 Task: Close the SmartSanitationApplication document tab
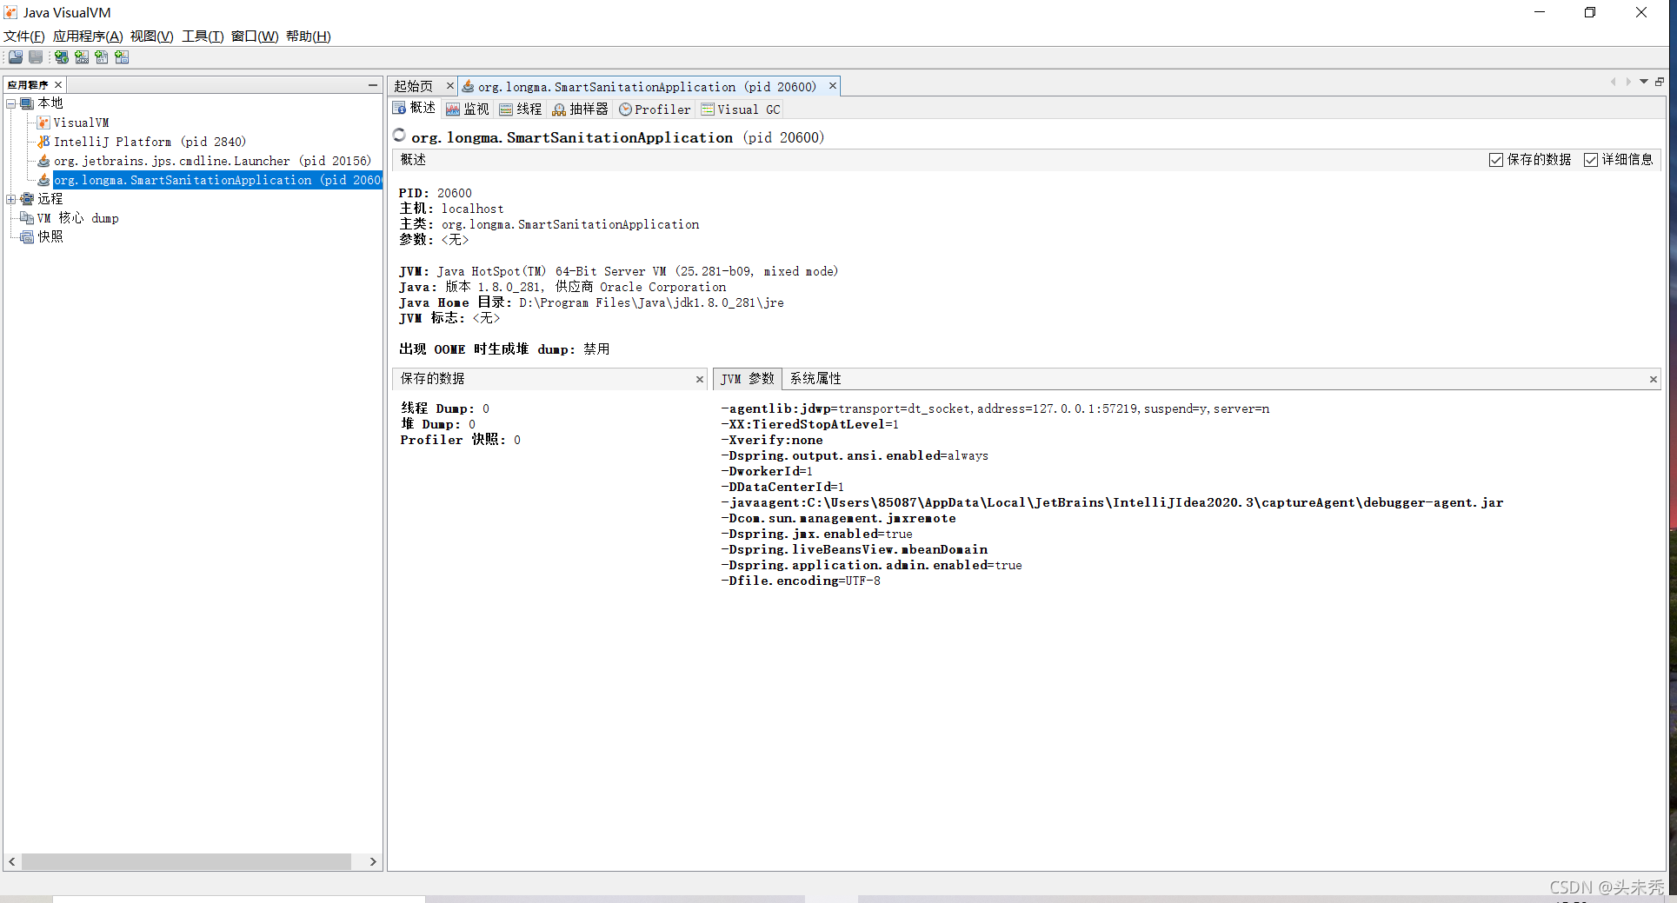click(833, 86)
